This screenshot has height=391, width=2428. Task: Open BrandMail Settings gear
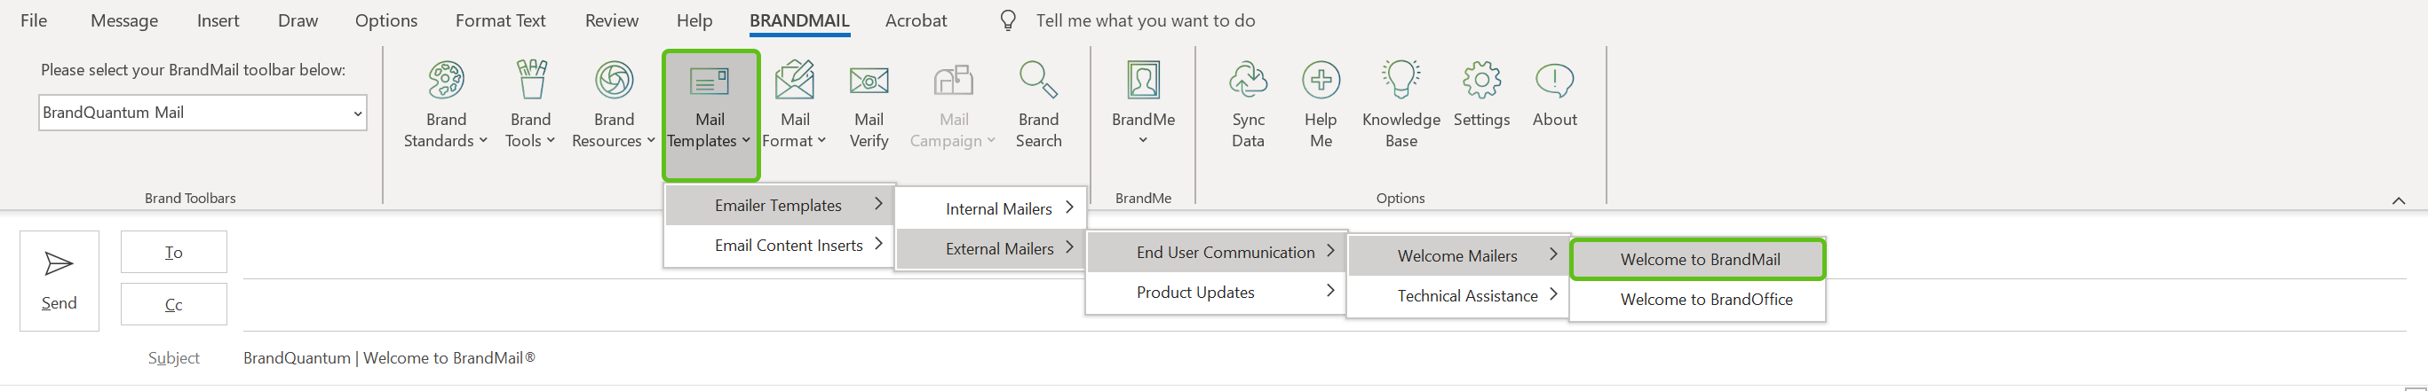1481,82
